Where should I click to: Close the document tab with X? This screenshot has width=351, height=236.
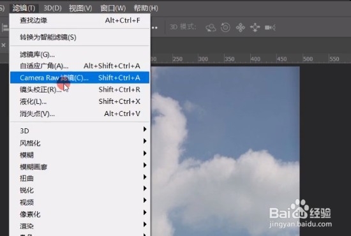(x=3, y=45)
